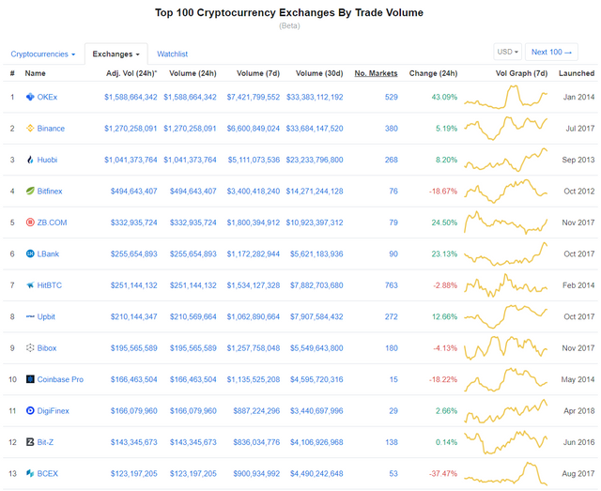Open the Huobi exchange link
Screen dimensions: 601x491
47,160
